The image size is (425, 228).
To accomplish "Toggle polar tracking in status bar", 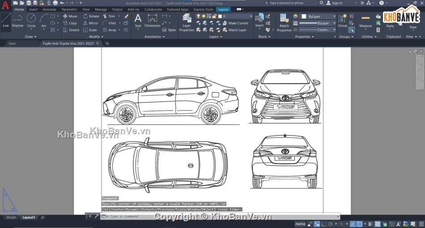I will tap(330, 224).
